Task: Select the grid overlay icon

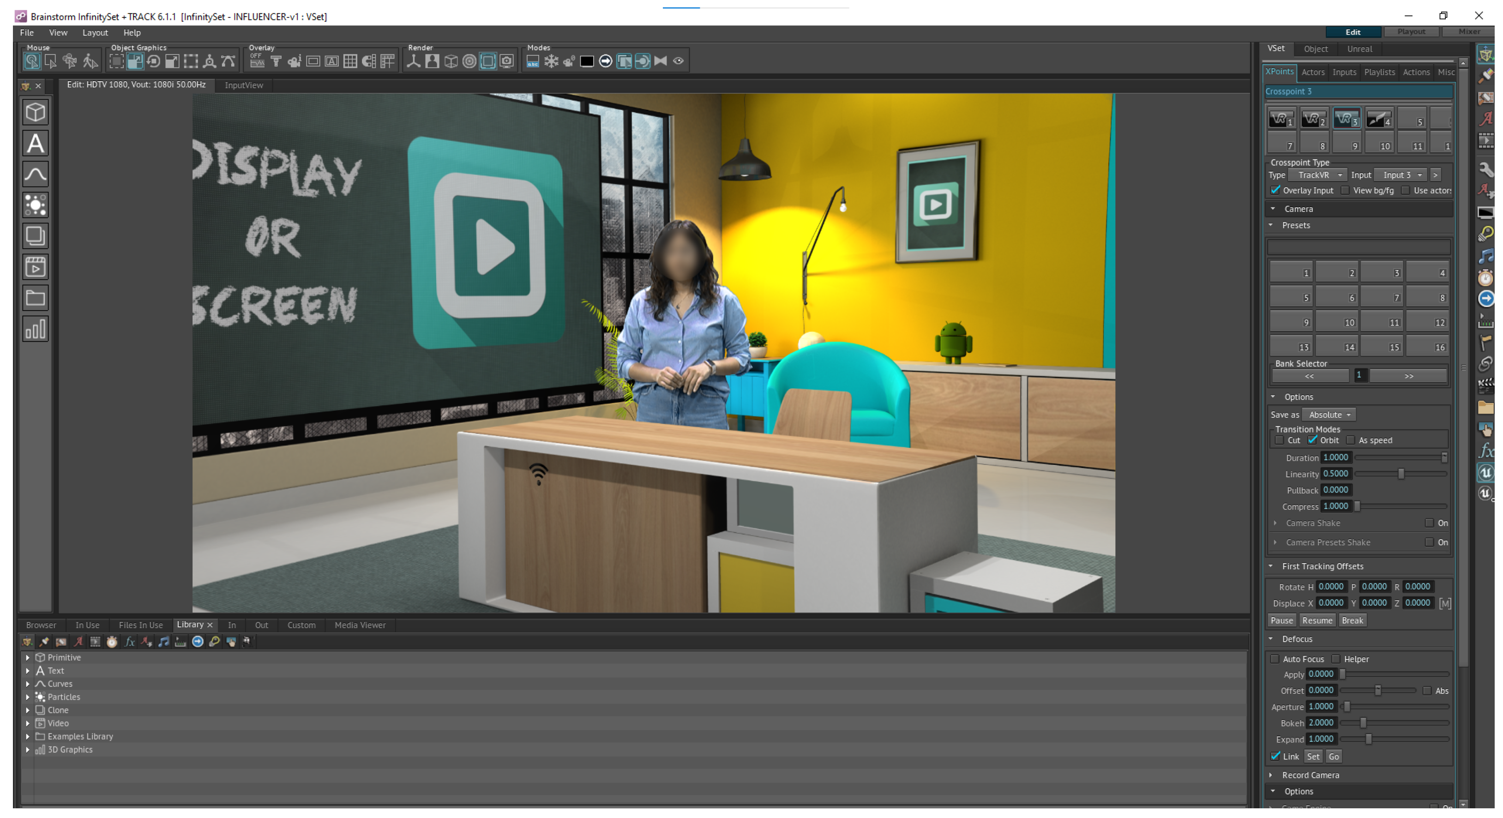Action: (x=350, y=61)
